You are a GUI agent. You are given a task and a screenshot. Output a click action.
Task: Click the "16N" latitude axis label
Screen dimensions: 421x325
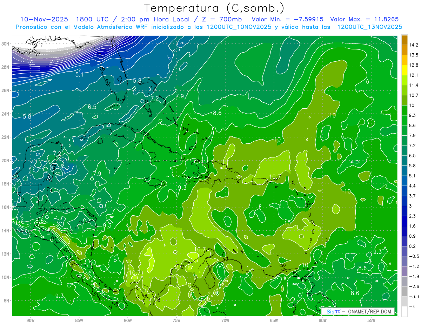(x=6, y=207)
